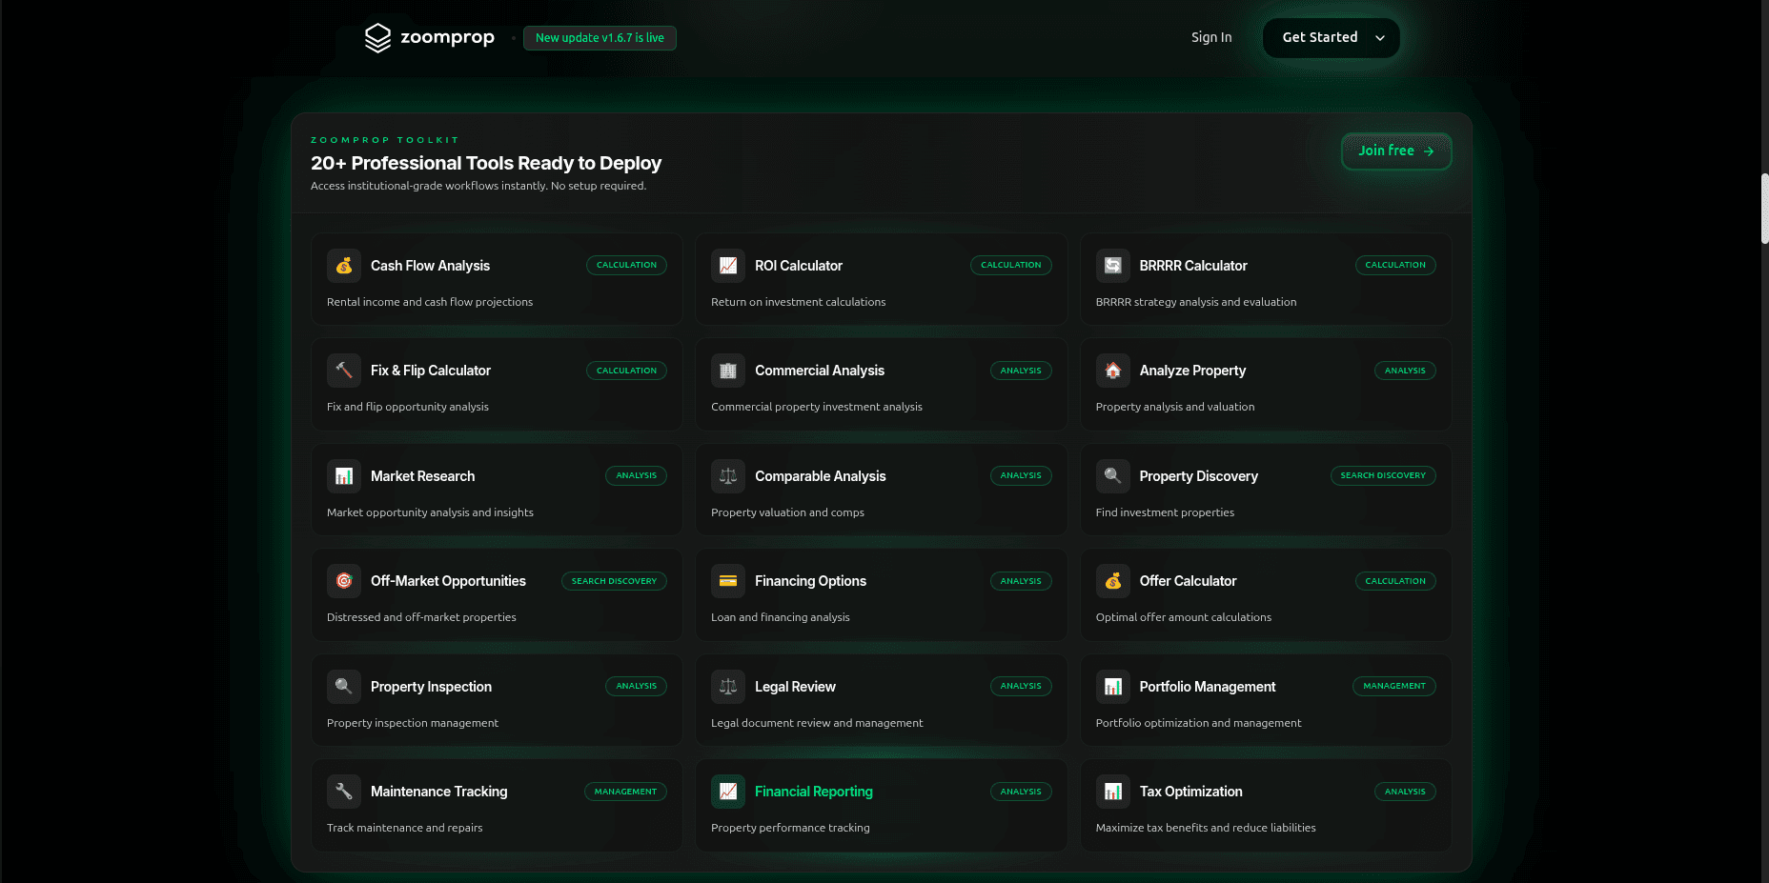Select the Financing Options title
This screenshot has height=883, width=1769.
811,581
